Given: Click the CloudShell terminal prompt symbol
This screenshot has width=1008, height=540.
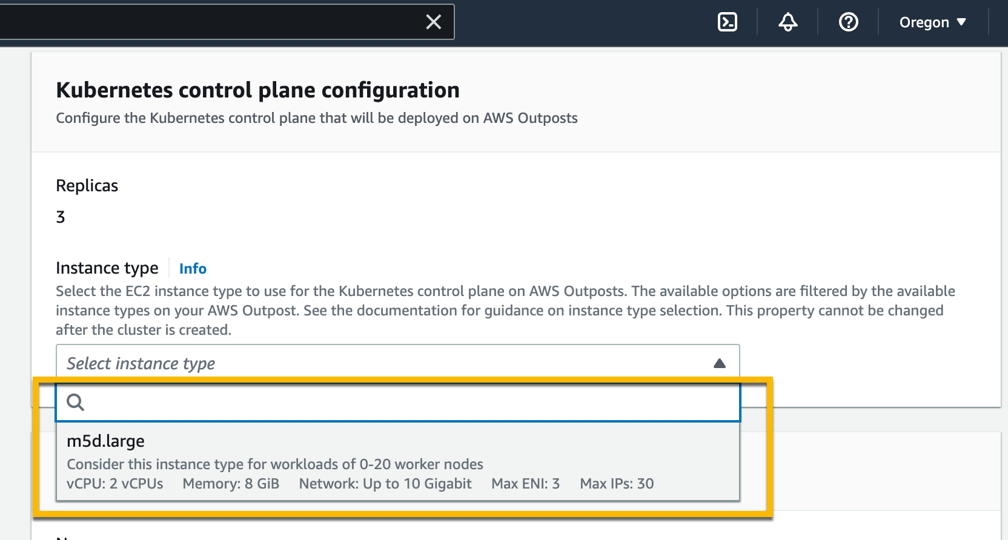Looking at the screenshot, I should click(x=727, y=22).
